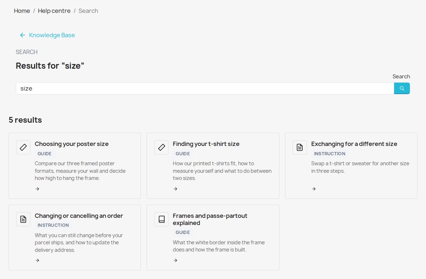The width and height of the screenshot is (426, 279).
Task: Click GUIDE tag on t-shirt size card
Action: [x=183, y=154]
